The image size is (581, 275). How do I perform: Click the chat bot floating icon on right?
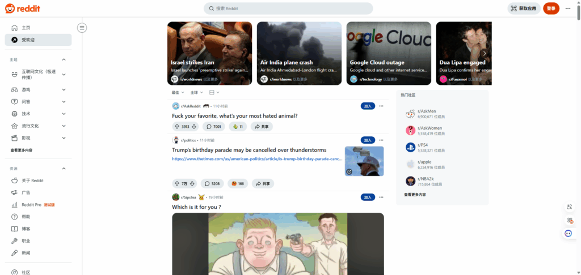tap(569, 233)
